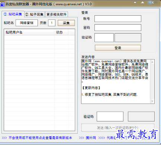This screenshot has height=146, width=161.
Task: Click the 采集 button
Action: click(66, 23)
